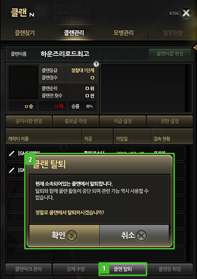
Task: Close the clan window with the X icon
Action: click(x=186, y=13)
